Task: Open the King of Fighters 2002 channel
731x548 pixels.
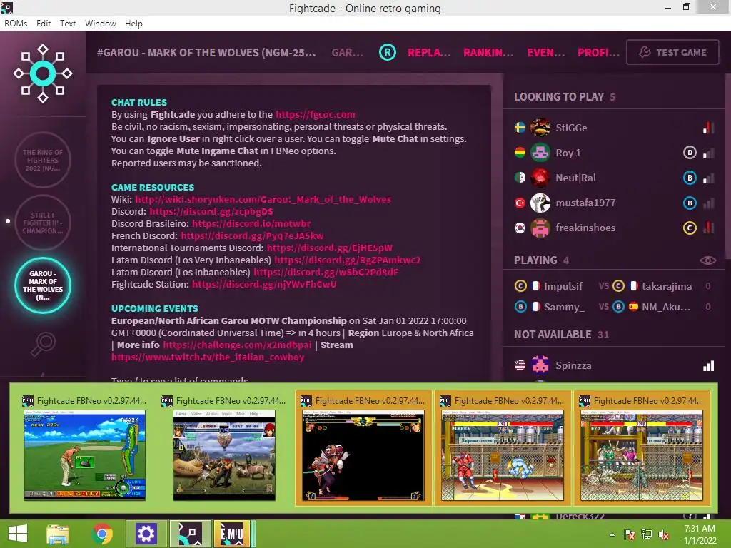Action: [42, 160]
